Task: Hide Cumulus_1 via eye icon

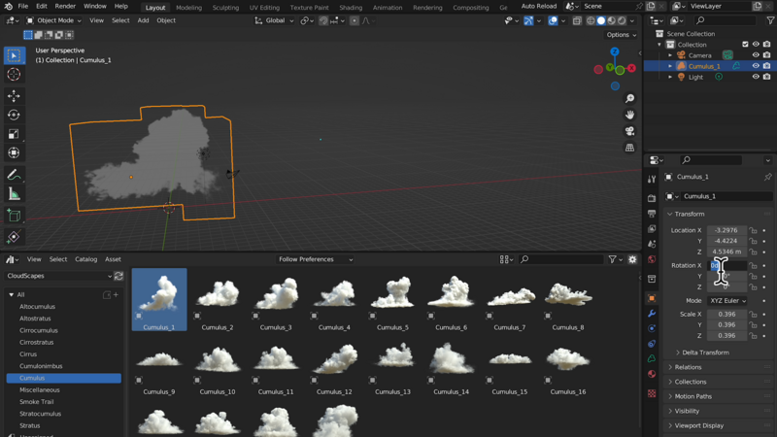Action: 756,66
